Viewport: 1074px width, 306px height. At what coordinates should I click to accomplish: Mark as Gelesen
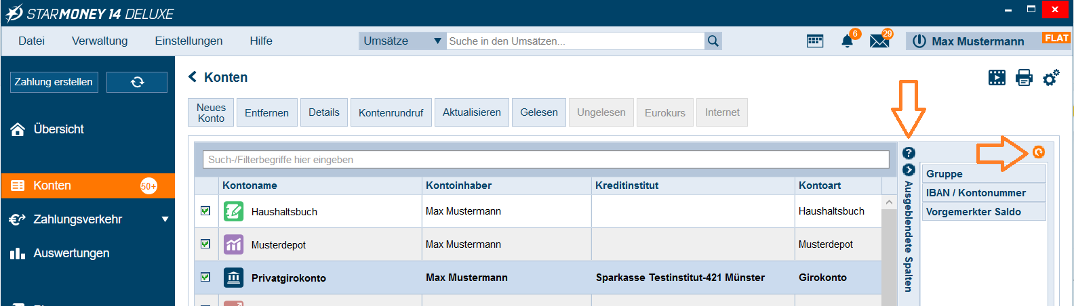pyautogui.click(x=539, y=112)
